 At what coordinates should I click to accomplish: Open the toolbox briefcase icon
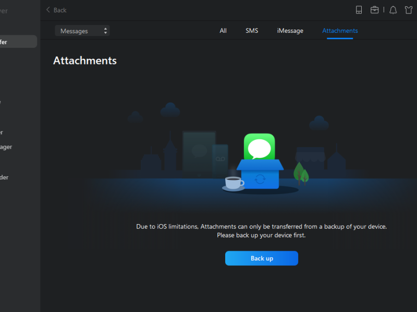tap(374, 10)
